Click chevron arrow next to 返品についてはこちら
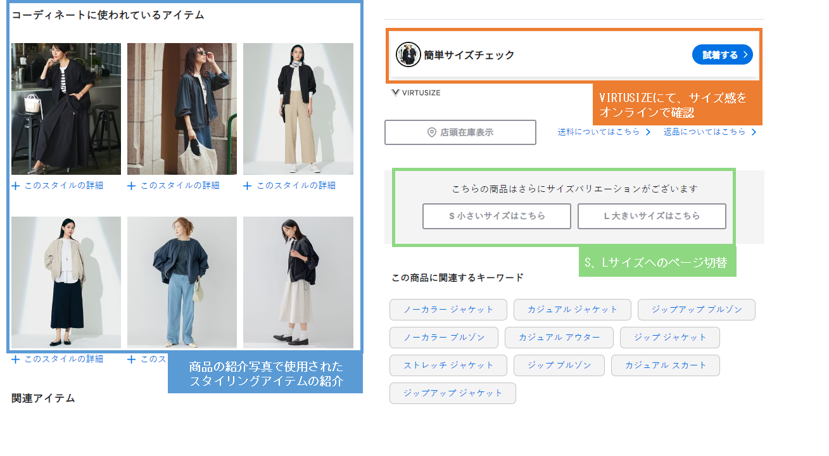The width and height of the screenshot is (829, 456). (x=754, y=132)
